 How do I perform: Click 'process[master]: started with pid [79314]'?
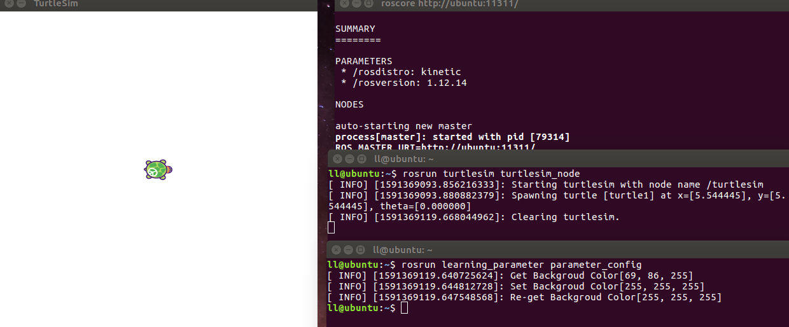tap(452, 137)
